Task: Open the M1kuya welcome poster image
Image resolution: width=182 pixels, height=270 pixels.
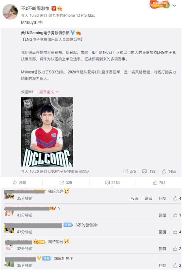Action: coord(47,132)
